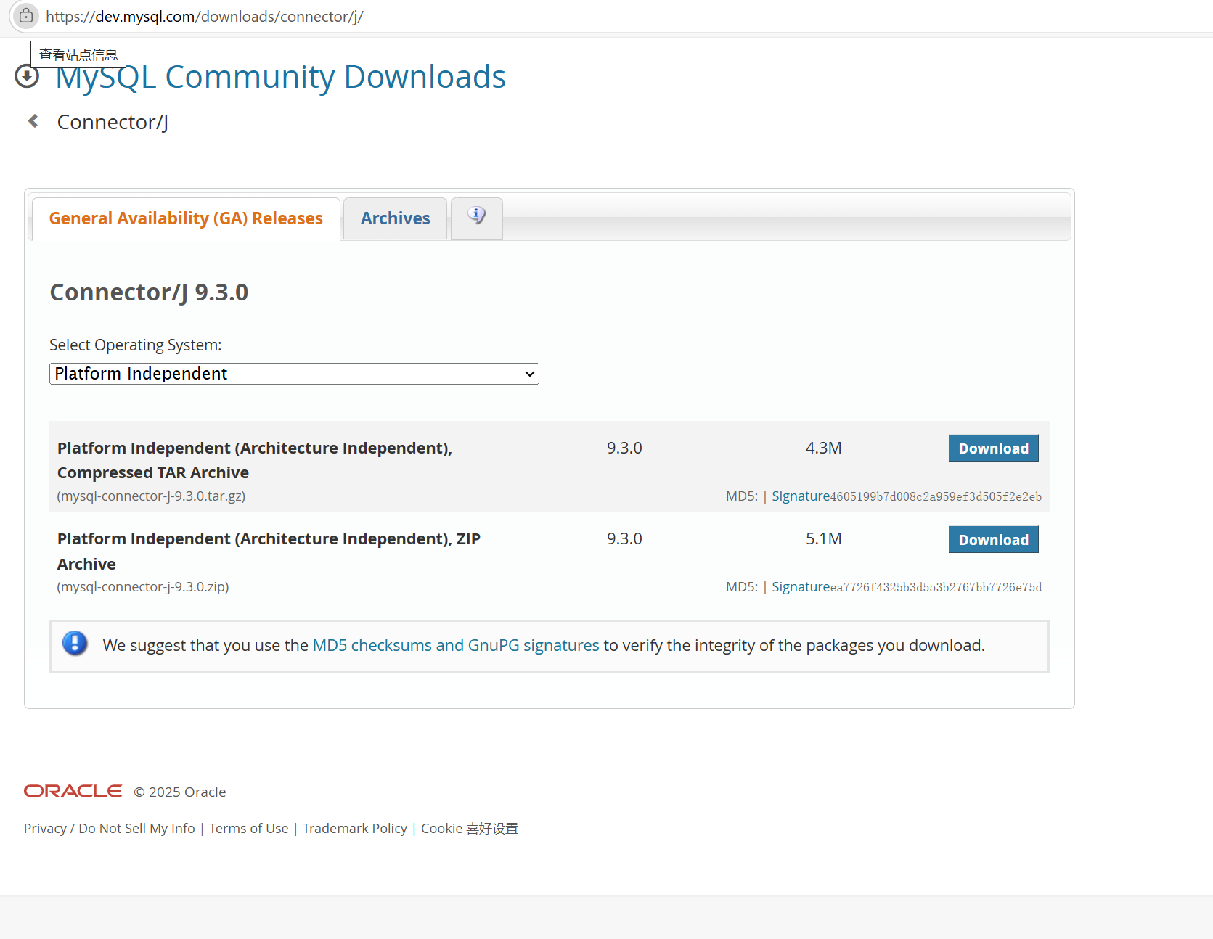Open MySQL Community Downloads heading link
This screenshot has width=1213, height=939.
[x=280, y=77]
